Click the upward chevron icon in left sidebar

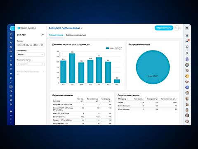(x=11, y=115)
